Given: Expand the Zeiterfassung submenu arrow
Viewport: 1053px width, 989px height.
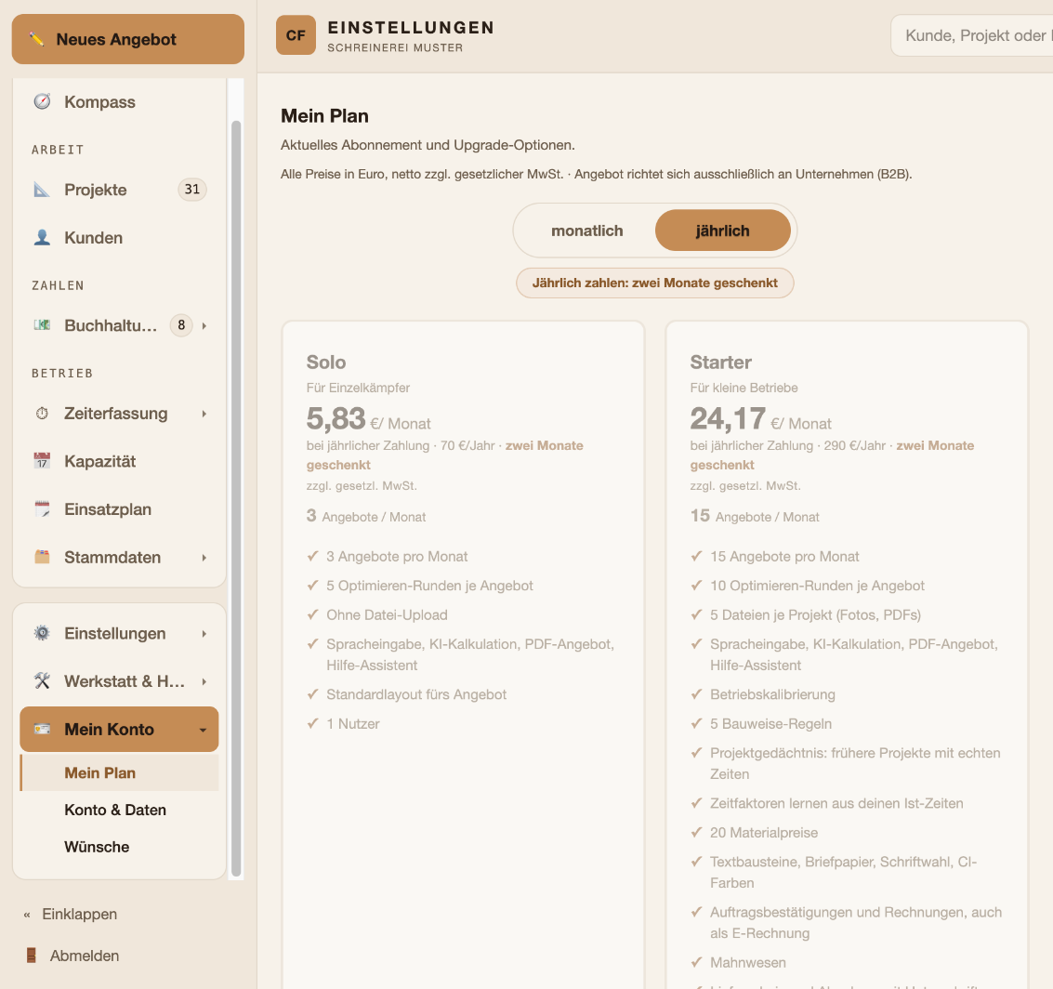Looking at the screenshot, I should point(204,414).
